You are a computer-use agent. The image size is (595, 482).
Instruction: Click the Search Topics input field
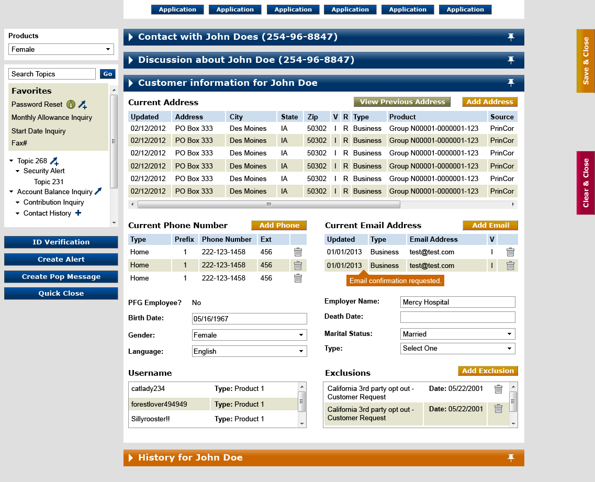pos(52,74)
